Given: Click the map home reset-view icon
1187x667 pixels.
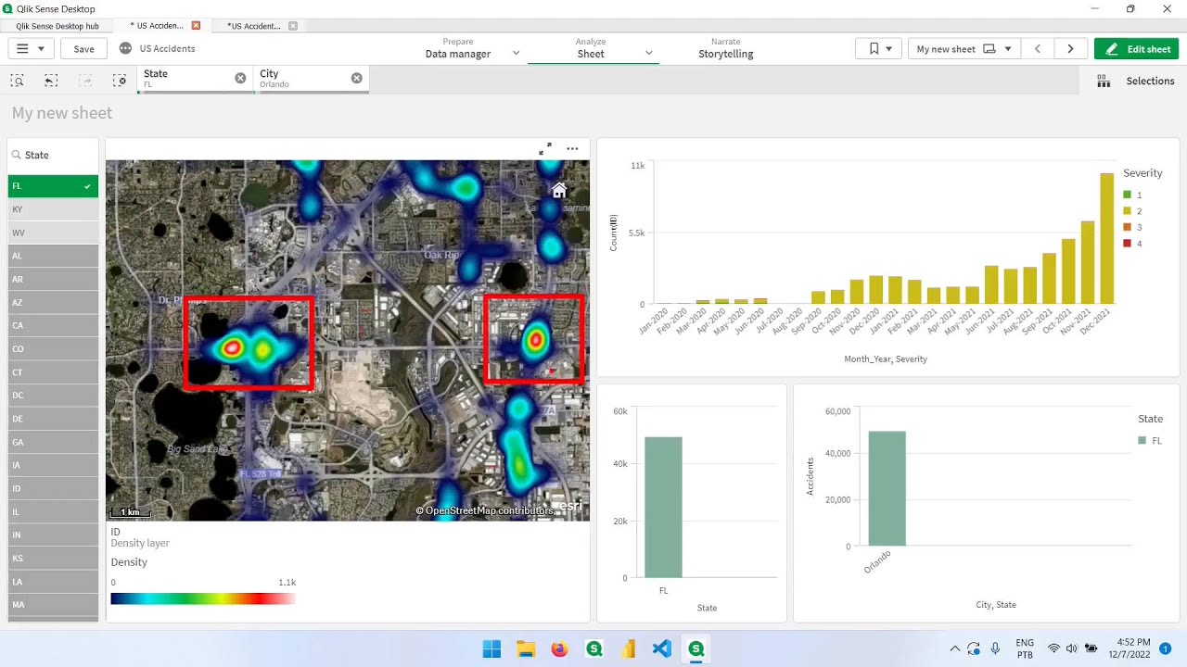Looking at the screenshot, I should point(559,190).
